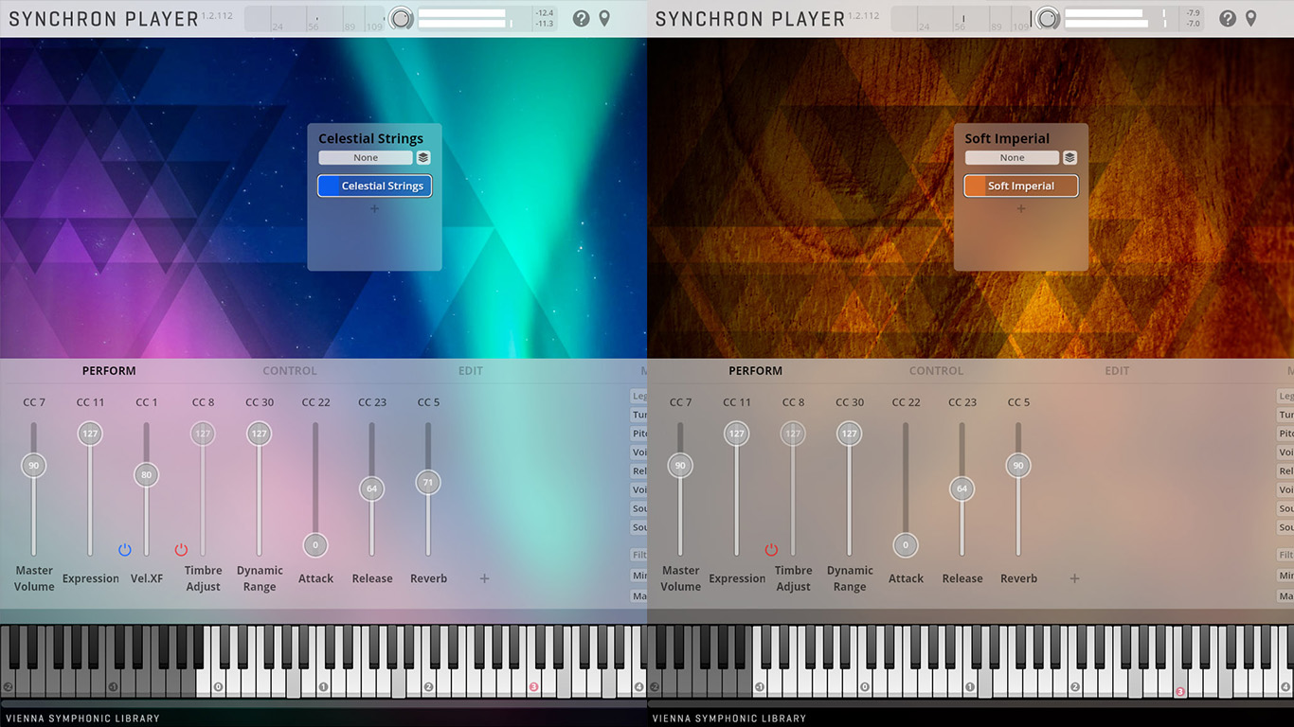Click the layers icon beside None in Soft Imperial
The height and width of the screenshot is (727, 1294).
[x=1069, y=158]
